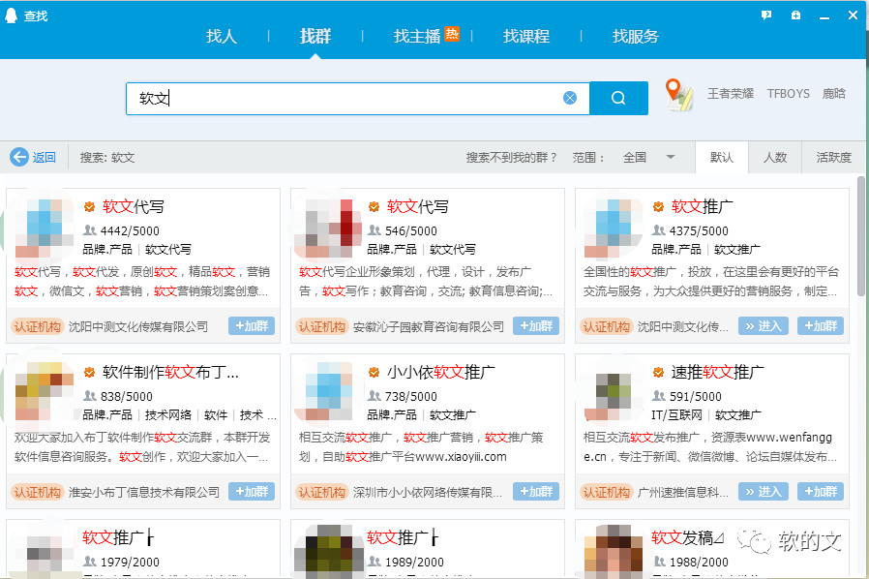Image resolution: width=869 pixels, height=579 pixels.
Task: Open the 软文代写 4442/5000 group title
Action: 133,207
